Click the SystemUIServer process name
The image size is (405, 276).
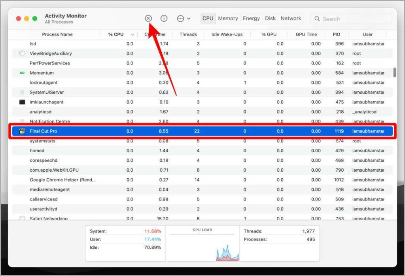click(x=47, y=92)
